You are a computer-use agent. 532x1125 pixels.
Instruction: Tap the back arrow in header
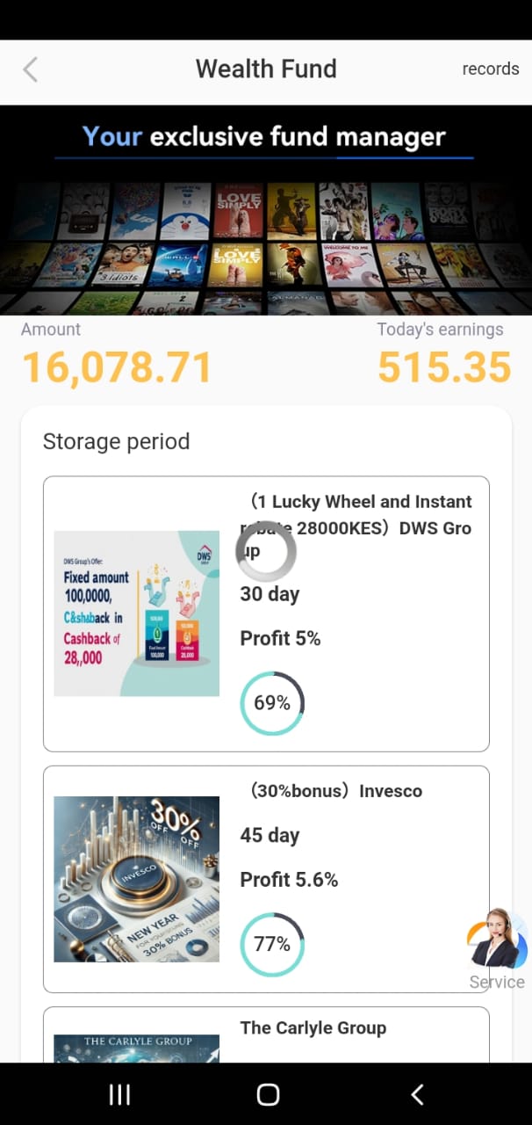tap(31, 69)
